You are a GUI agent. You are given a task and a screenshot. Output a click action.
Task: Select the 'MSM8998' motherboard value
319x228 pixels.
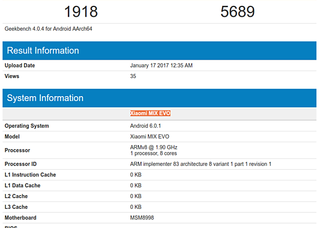pyautogui.click(x=142, y=218)
